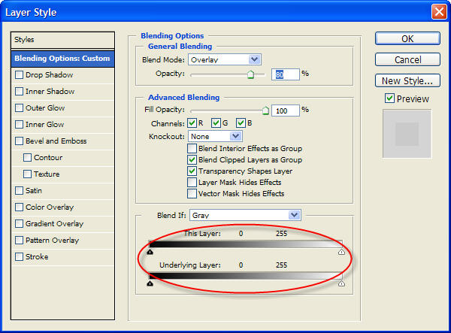Select Styles in the left panel
The width and height of the screenshot is (451, 333).
pos(64,39)
